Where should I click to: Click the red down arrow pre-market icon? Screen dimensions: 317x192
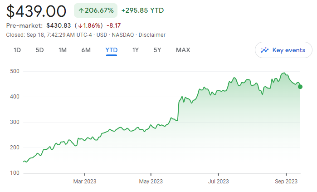tap(80, 25)
